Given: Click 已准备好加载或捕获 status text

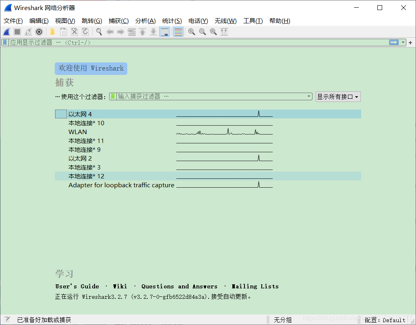Looking at the screenshot, I should coord(44,320).
